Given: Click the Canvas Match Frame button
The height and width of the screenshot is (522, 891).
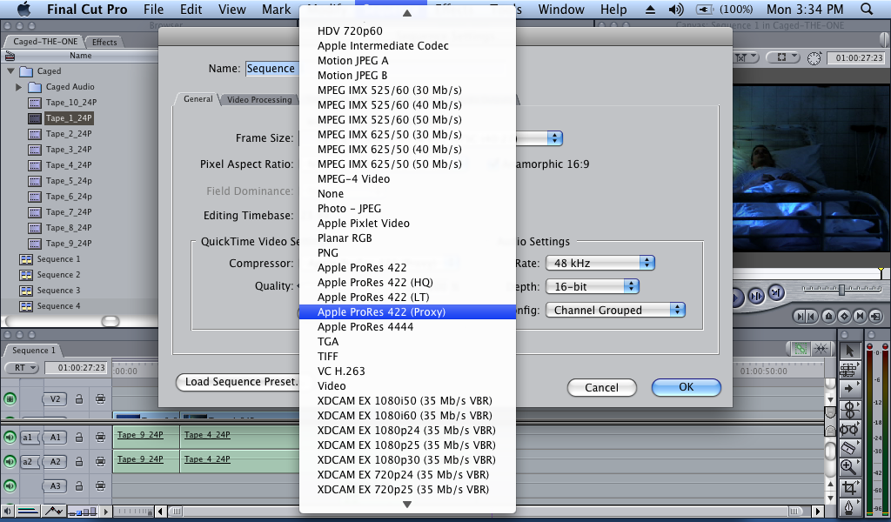Looking at the screenshot, I should point(876,317).
